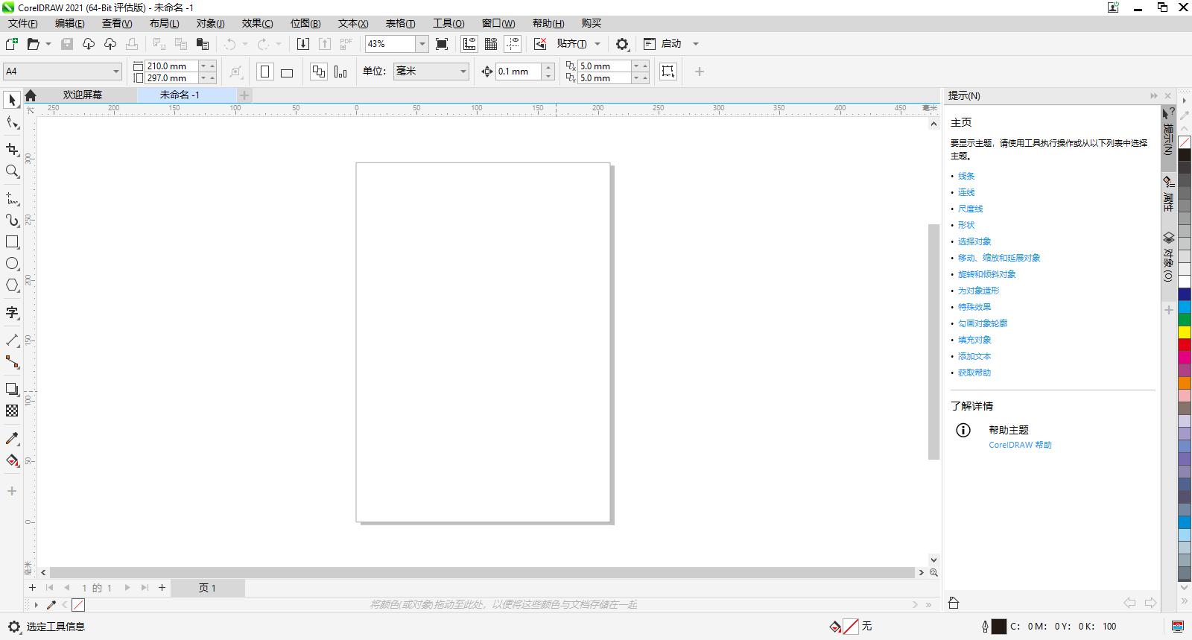Open the 工具(O) menu
The width and height of the screenshot is (1192, 640).
[448, 23]
